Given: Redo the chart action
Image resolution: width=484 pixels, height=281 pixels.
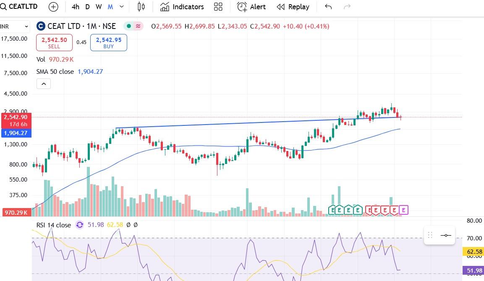Looking at the screenshot, I should click(347, 7).
